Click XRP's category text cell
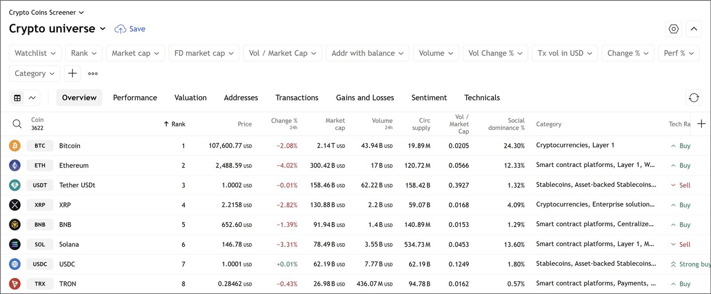 click(x=595, y=204)
